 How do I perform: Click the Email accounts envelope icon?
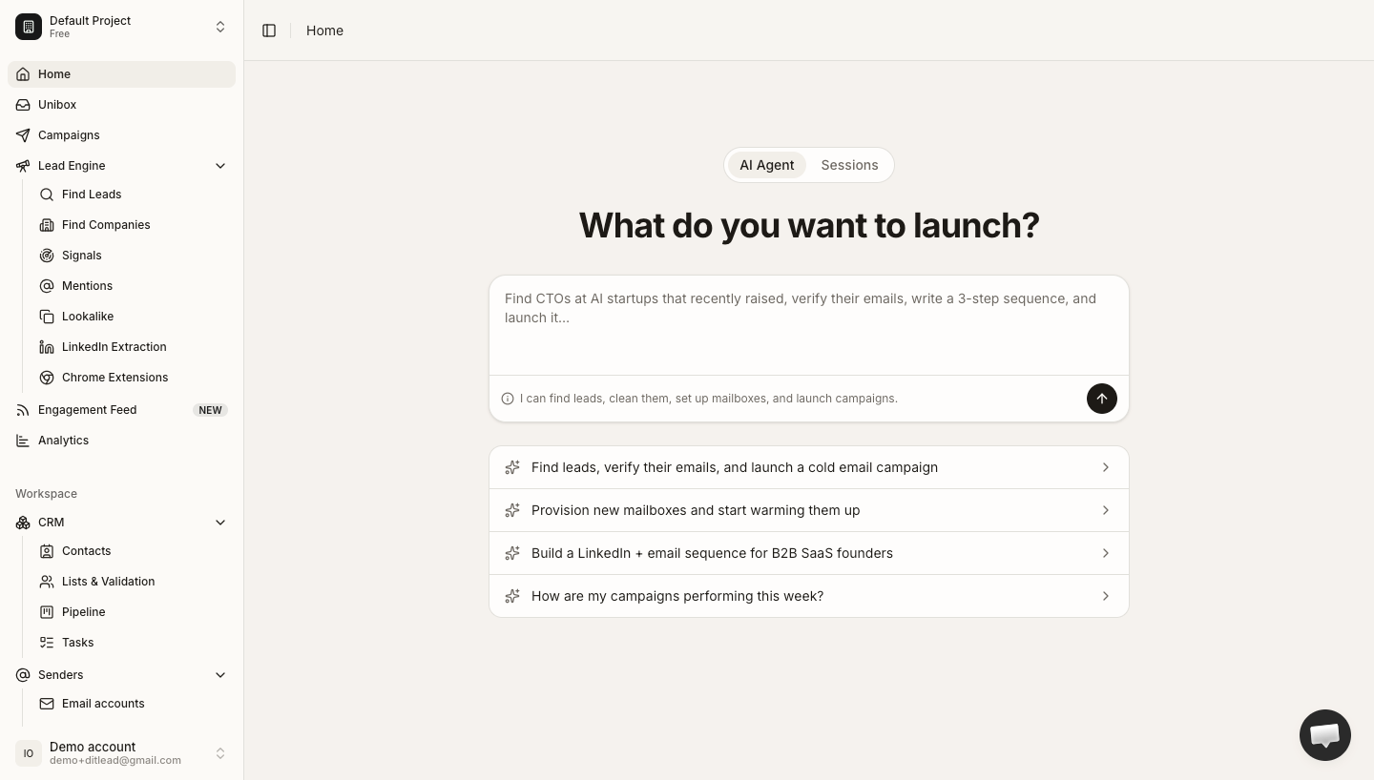pyautogui.click(x=47, y=704)
